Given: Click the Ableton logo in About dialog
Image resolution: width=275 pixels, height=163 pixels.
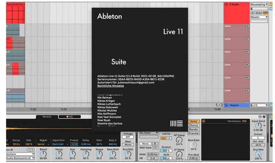Looking at the screenshot, I should tap(176, 123).
